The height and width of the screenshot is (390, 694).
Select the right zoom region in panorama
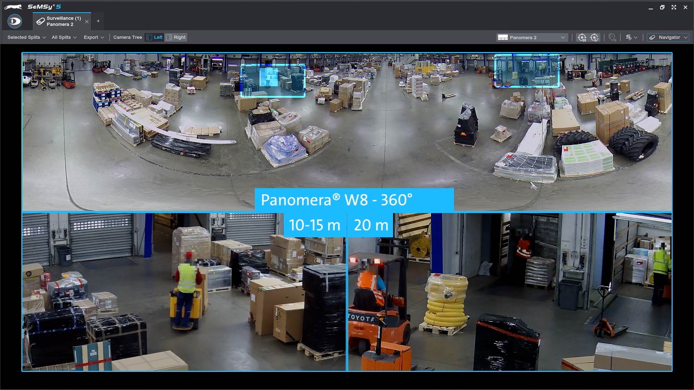(527, 71)
